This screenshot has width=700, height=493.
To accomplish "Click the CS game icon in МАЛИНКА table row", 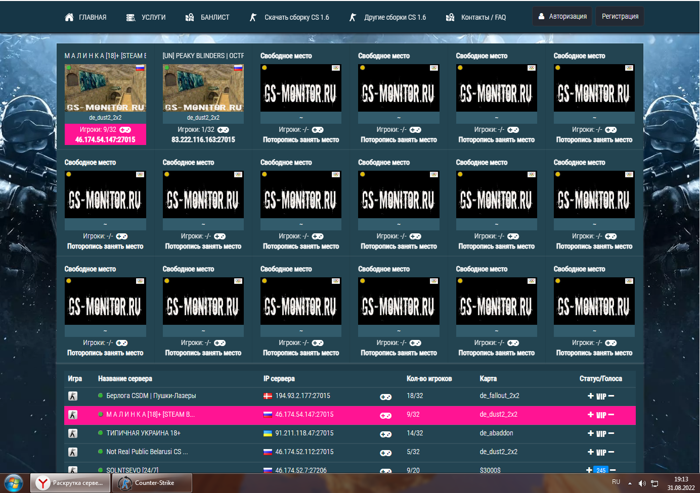I will coord(73,415).
